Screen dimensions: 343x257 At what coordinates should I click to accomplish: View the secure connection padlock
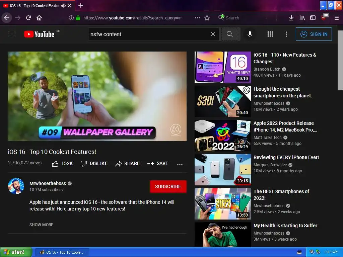coord(78,18)
